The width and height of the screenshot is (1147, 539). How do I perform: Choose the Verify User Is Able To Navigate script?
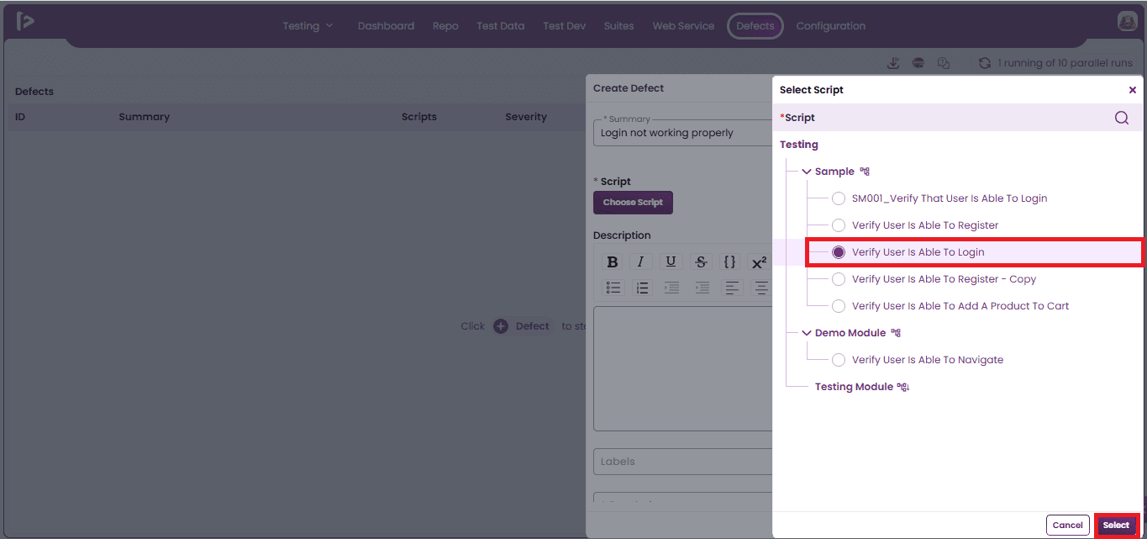point(839,360)
